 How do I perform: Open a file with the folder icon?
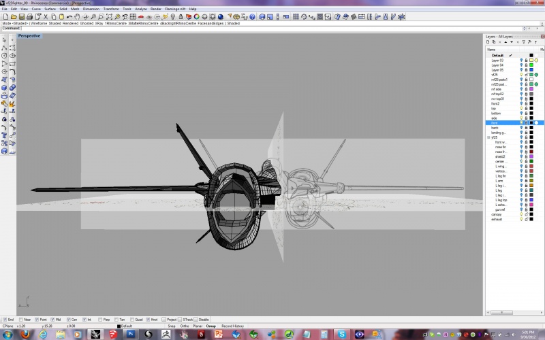pos(14,16)
